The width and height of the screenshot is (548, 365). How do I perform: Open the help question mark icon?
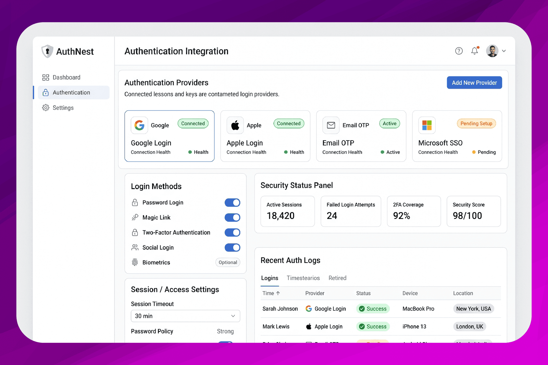[x=459, y=51]
